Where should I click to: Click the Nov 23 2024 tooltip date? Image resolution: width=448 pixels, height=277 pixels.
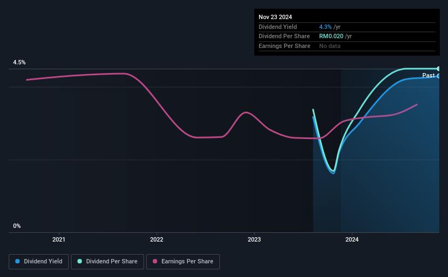275,17
